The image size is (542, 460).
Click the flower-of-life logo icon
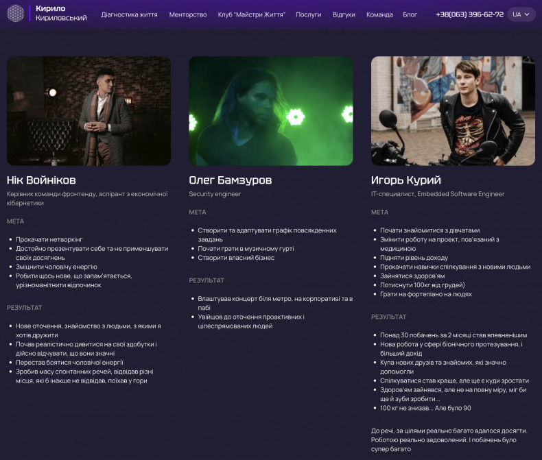point(15,14)
